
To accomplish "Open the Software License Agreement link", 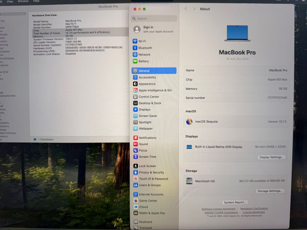I will (x=218, y=209).
